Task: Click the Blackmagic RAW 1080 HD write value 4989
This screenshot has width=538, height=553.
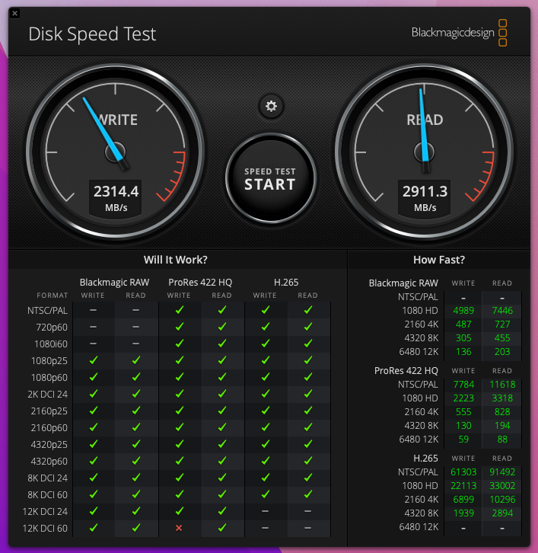Action: point(463,310)
